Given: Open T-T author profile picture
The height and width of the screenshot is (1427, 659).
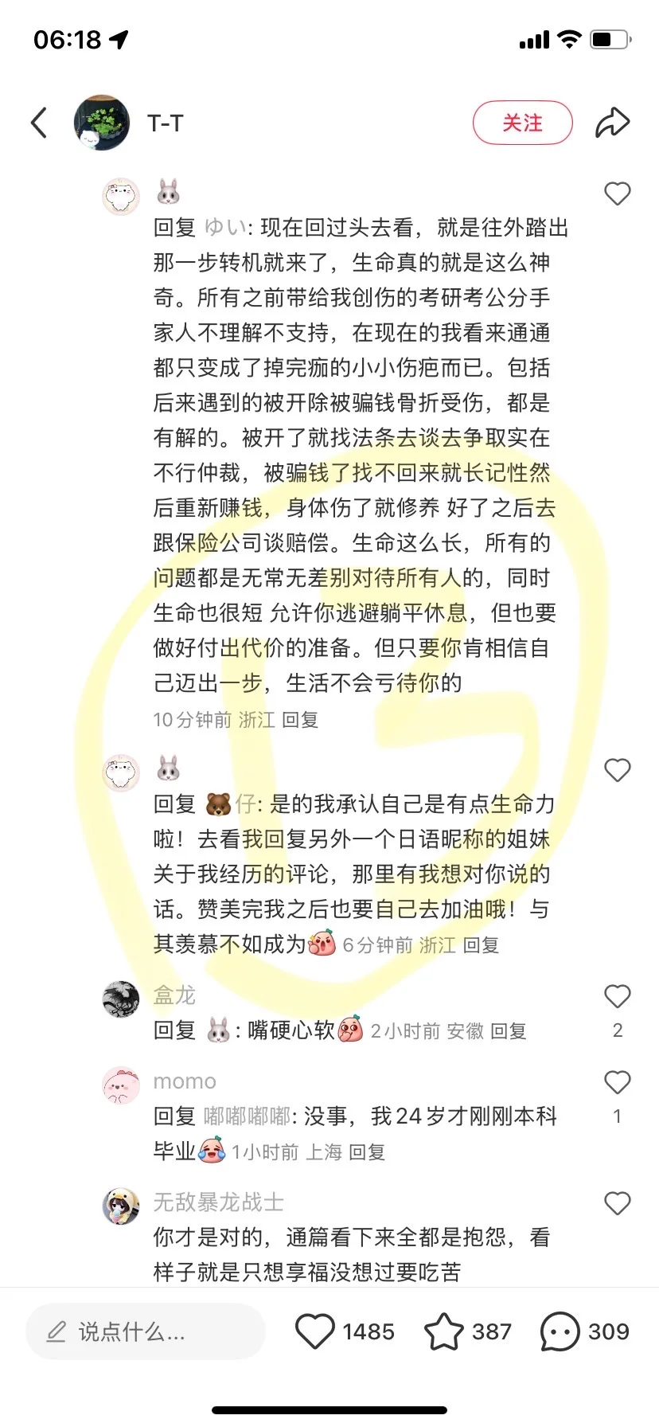Looking at the screenshot, I should [x=102, y=123].
